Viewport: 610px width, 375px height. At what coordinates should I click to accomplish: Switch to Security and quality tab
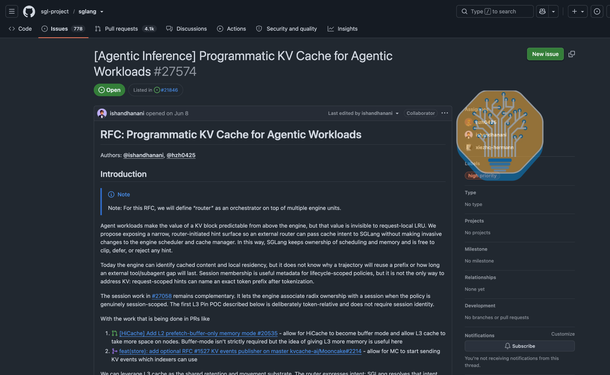(287, 29)
